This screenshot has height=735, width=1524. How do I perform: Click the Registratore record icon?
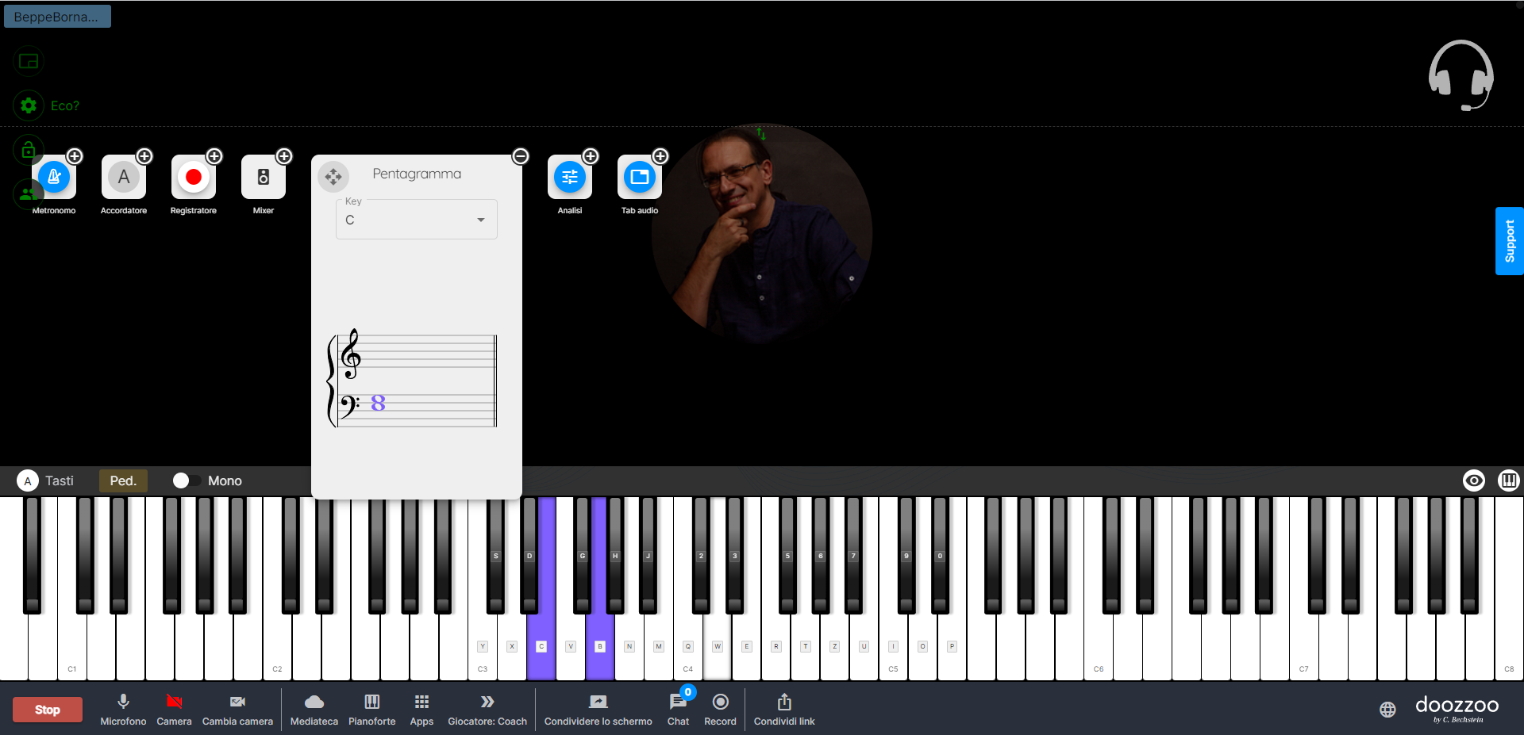click(x=194, y=178)
